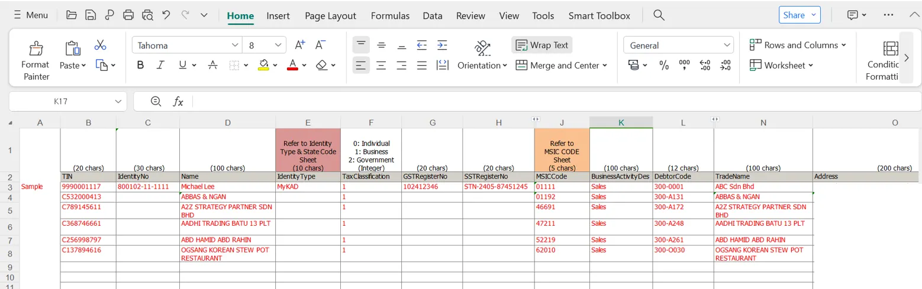
Task: Toggle center horizontal alignment
Action: 382,65
